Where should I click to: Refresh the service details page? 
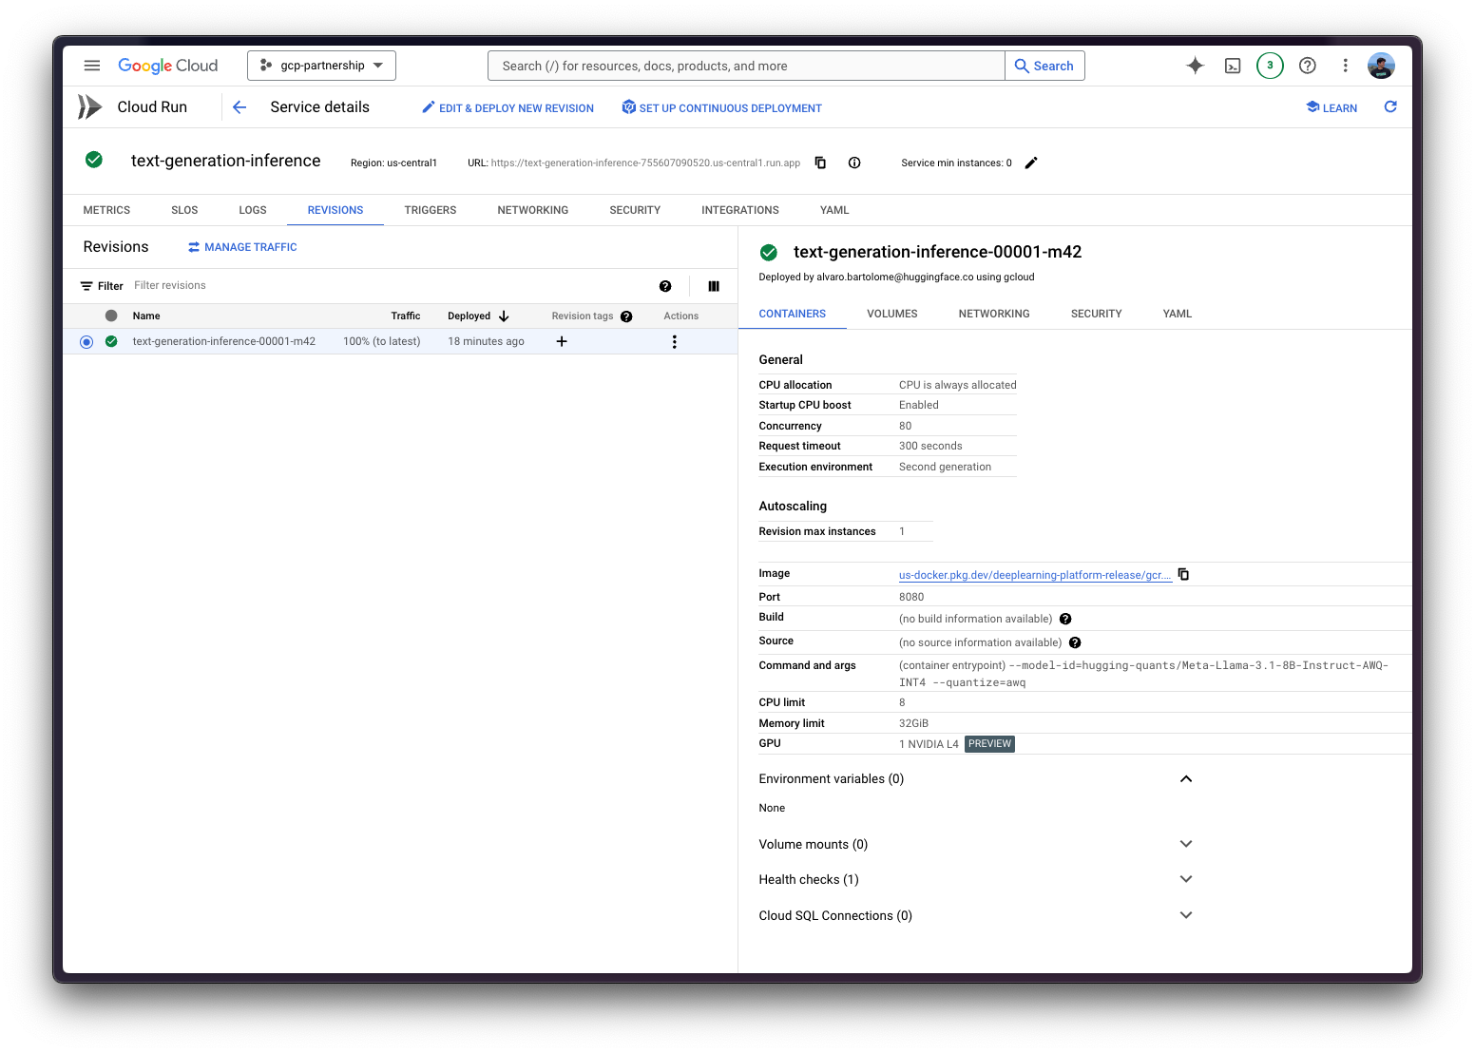(x=1390, y=107)
